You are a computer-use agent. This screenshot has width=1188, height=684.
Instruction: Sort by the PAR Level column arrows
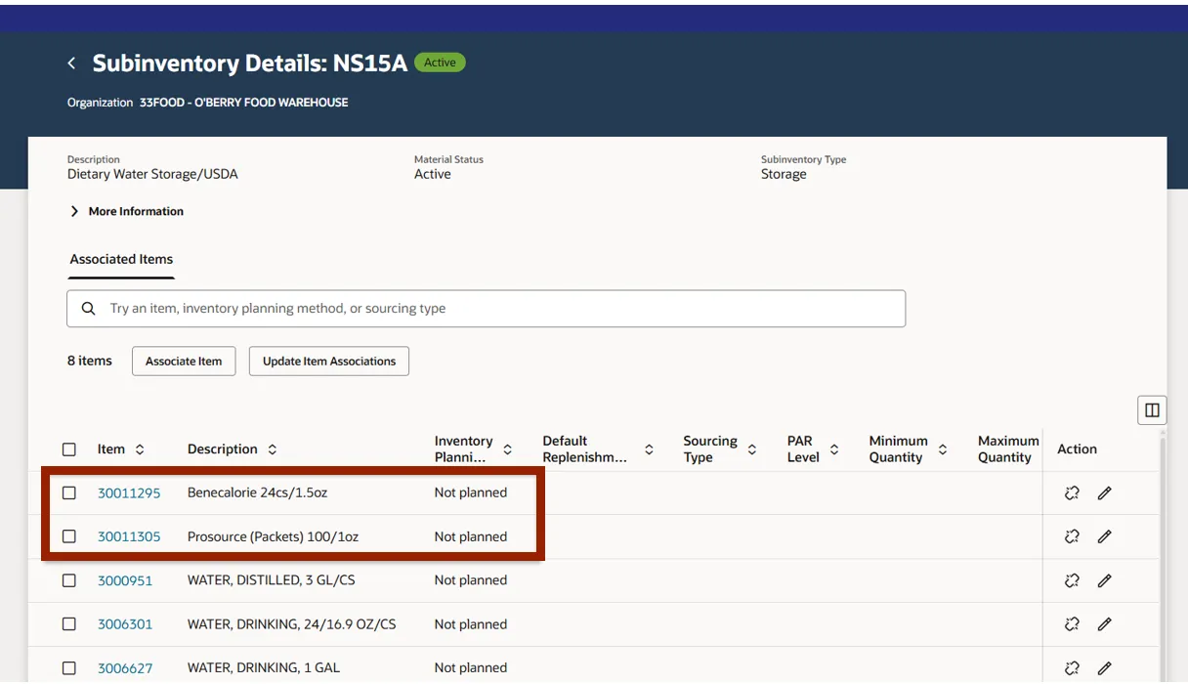(834, 449)
